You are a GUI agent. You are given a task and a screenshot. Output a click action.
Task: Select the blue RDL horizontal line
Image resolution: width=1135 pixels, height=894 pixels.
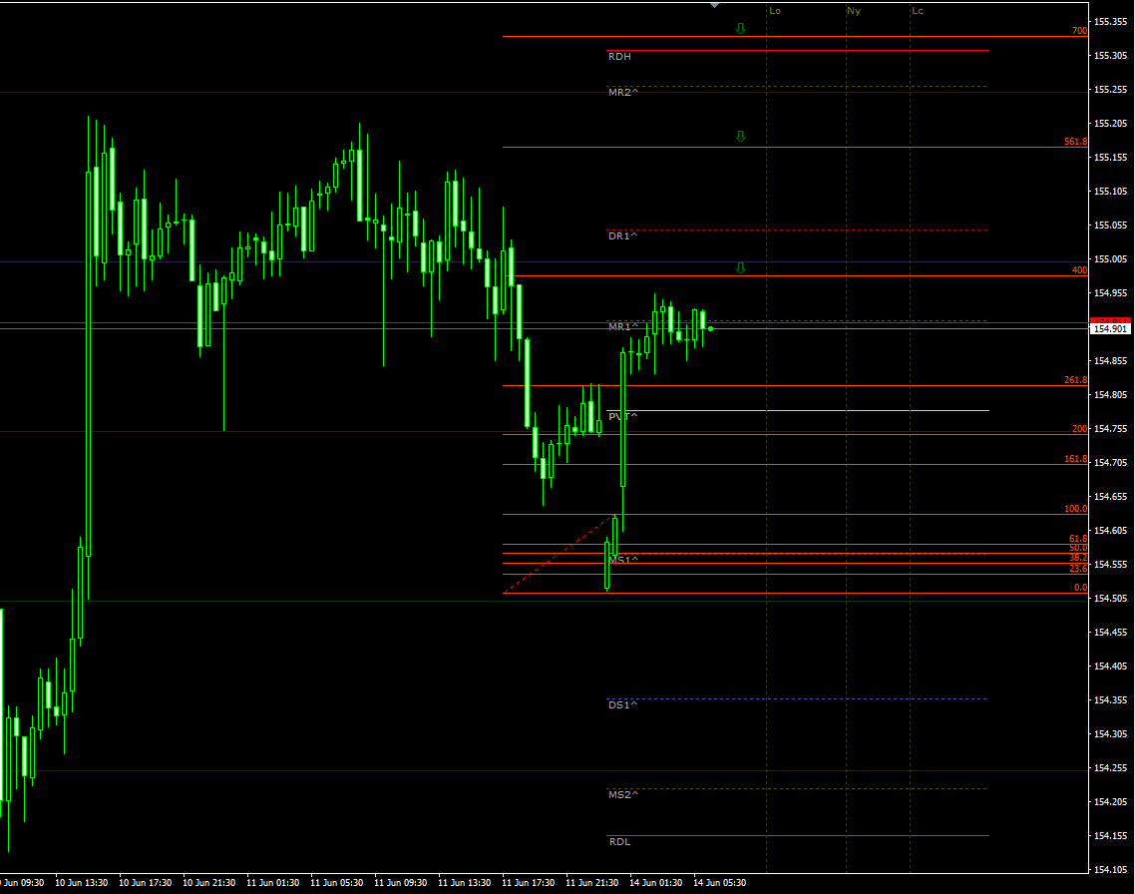(x=798, y=836)
